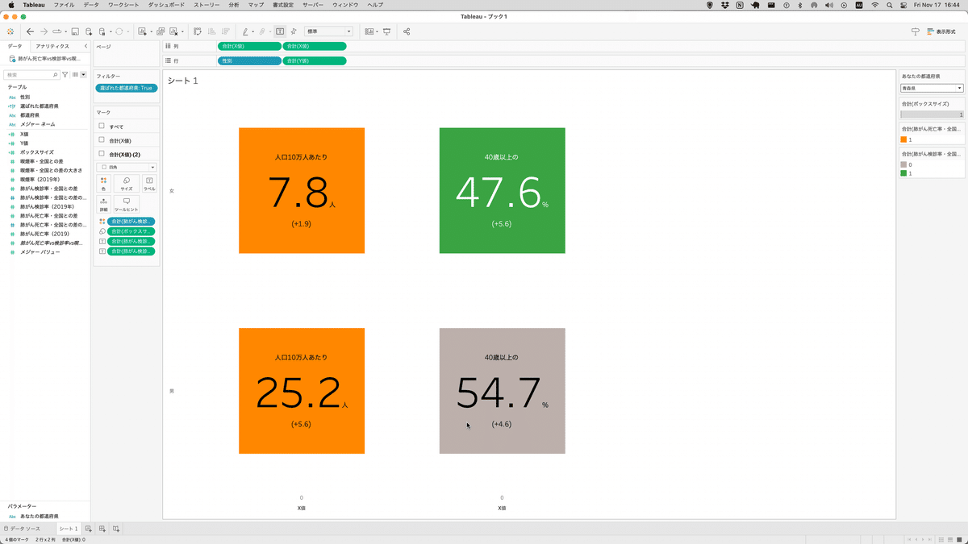Click the sort descending icon in toolbar
The image size is (968, 544).
[225, 31]
